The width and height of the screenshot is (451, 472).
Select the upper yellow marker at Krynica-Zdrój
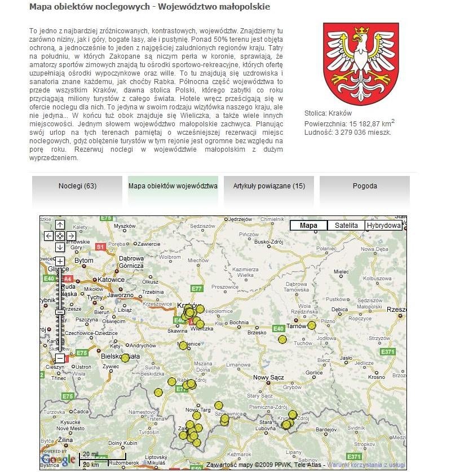(293, 415)
